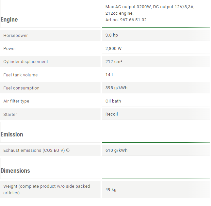Select the 14 l fuel tank value
The width and height of the screenshot is (211, 206).
click(x=109, y=74)
